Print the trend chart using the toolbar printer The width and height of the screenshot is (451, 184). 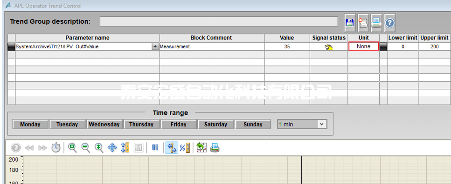pyautogui.click(x=215, y=148)
